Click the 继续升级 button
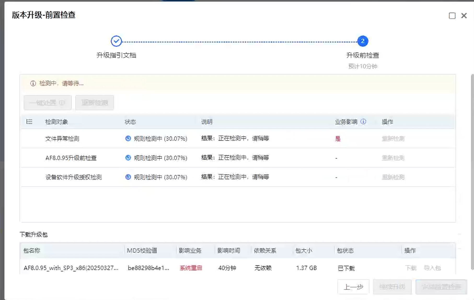This screenshot has height=300, width=474. [x=392, y=287]
